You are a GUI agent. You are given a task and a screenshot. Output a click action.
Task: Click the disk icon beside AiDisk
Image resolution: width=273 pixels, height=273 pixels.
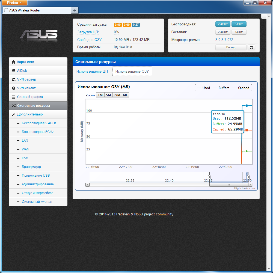coord(13,70)
